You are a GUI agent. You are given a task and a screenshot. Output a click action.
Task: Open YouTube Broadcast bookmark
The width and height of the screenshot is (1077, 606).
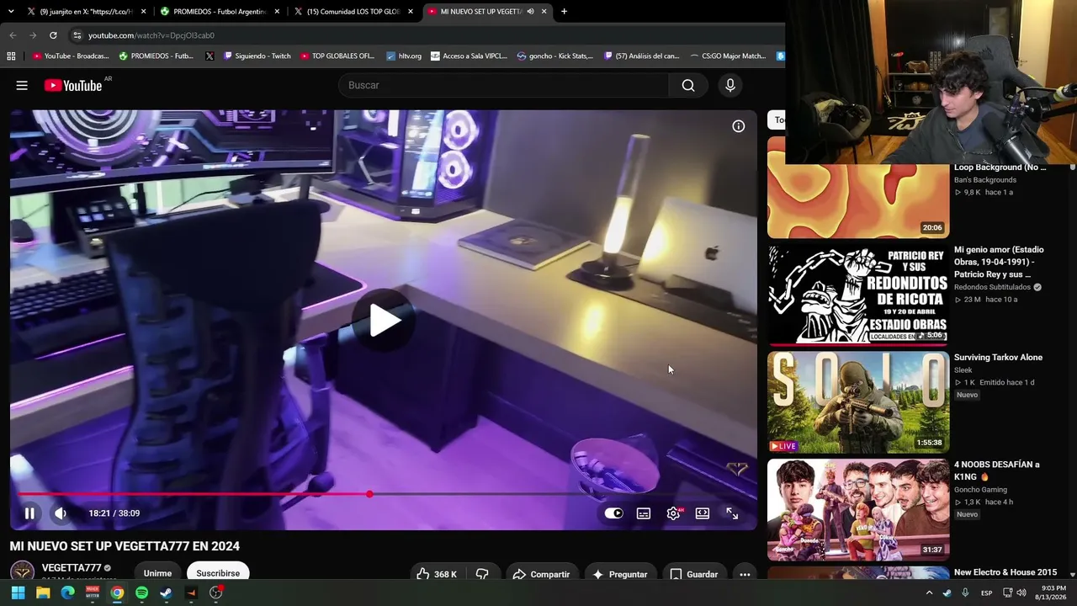coord(71,56)
